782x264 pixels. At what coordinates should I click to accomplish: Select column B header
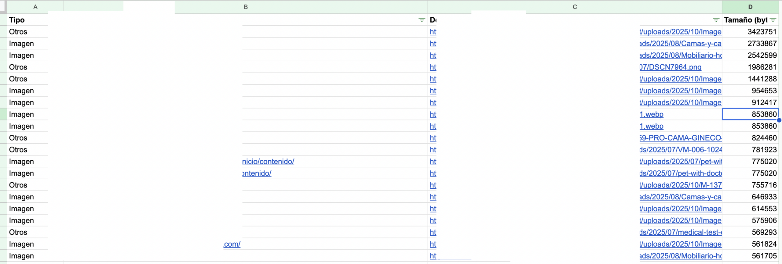tap(246, 7)
